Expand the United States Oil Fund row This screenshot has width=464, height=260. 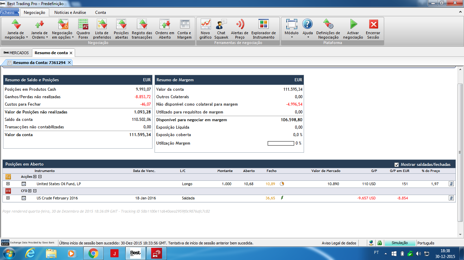click(x=8, y=184)
